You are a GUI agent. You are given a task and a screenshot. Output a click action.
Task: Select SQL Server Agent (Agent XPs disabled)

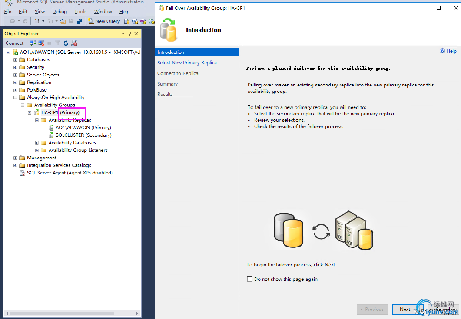pos(70,173)
